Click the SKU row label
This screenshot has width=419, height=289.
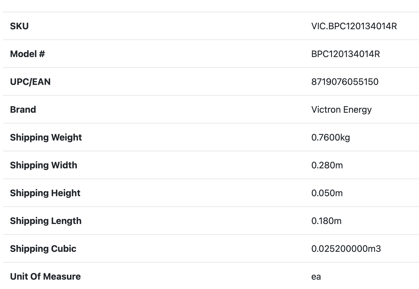[x=19, y=26]
